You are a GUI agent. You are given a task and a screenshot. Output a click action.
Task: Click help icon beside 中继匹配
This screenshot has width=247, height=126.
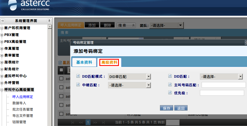pyautogui.click(x=78, y=85)
